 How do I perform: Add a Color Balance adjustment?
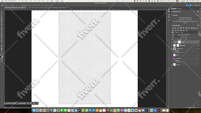point(189,28)
